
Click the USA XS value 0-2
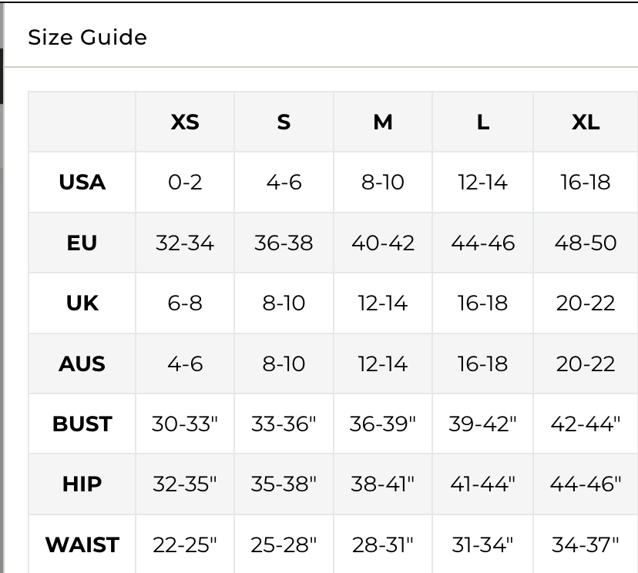pos(185,183)
